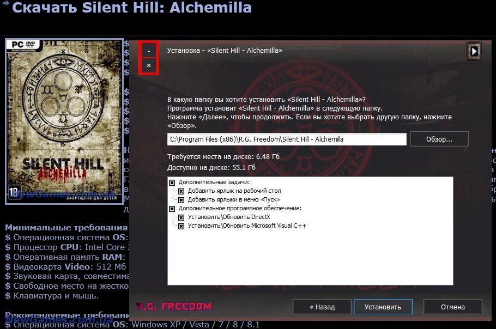Go back with the «Назад» button

point(322,307)
